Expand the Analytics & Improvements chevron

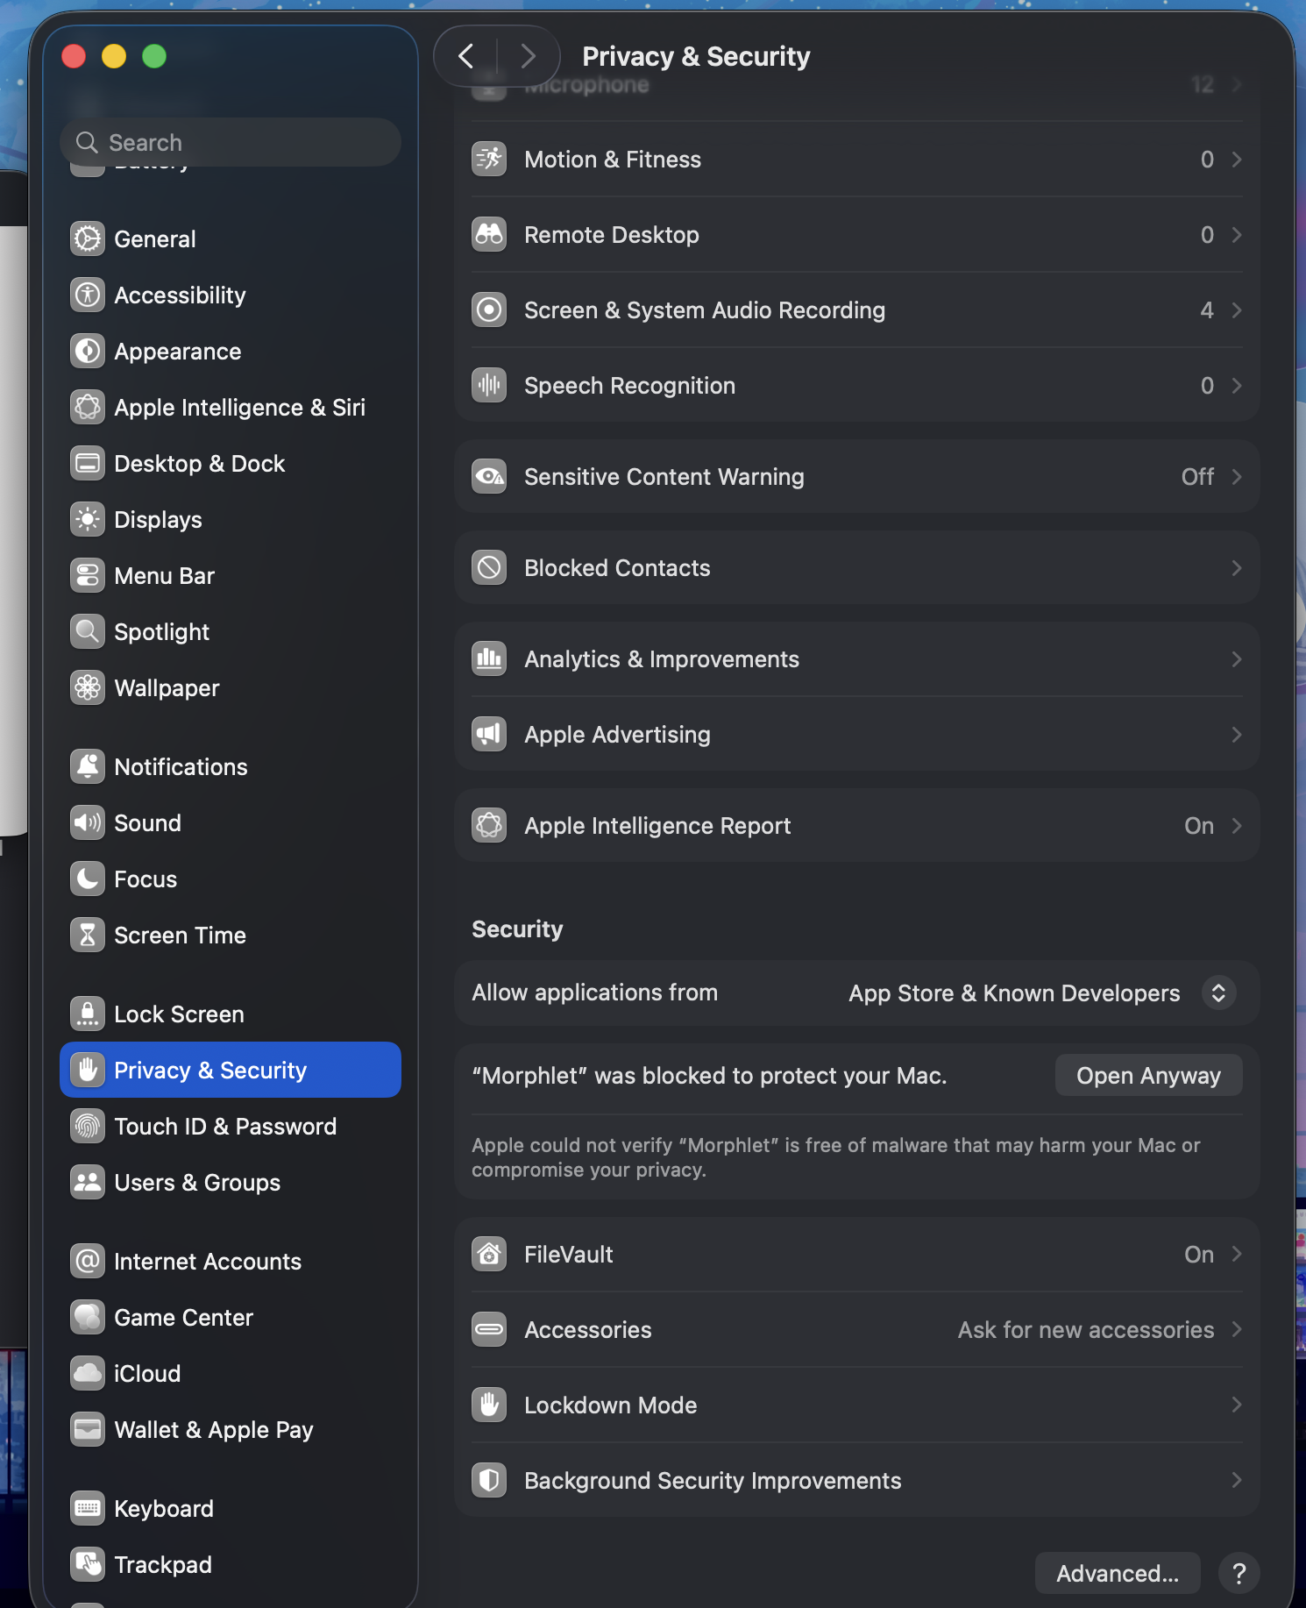(1237, 658)
